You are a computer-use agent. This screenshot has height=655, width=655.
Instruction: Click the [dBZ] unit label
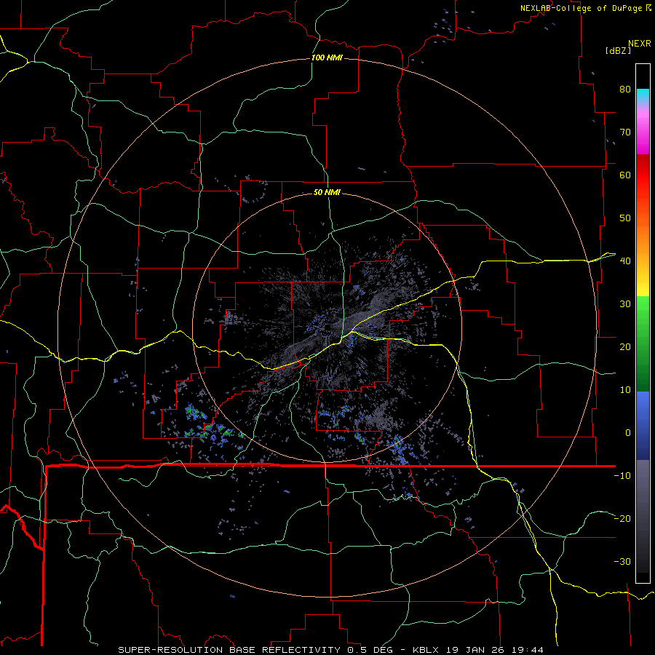coord(618,50)
